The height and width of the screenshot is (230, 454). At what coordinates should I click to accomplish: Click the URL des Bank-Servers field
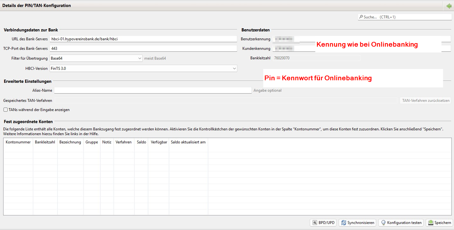point(143,39)
